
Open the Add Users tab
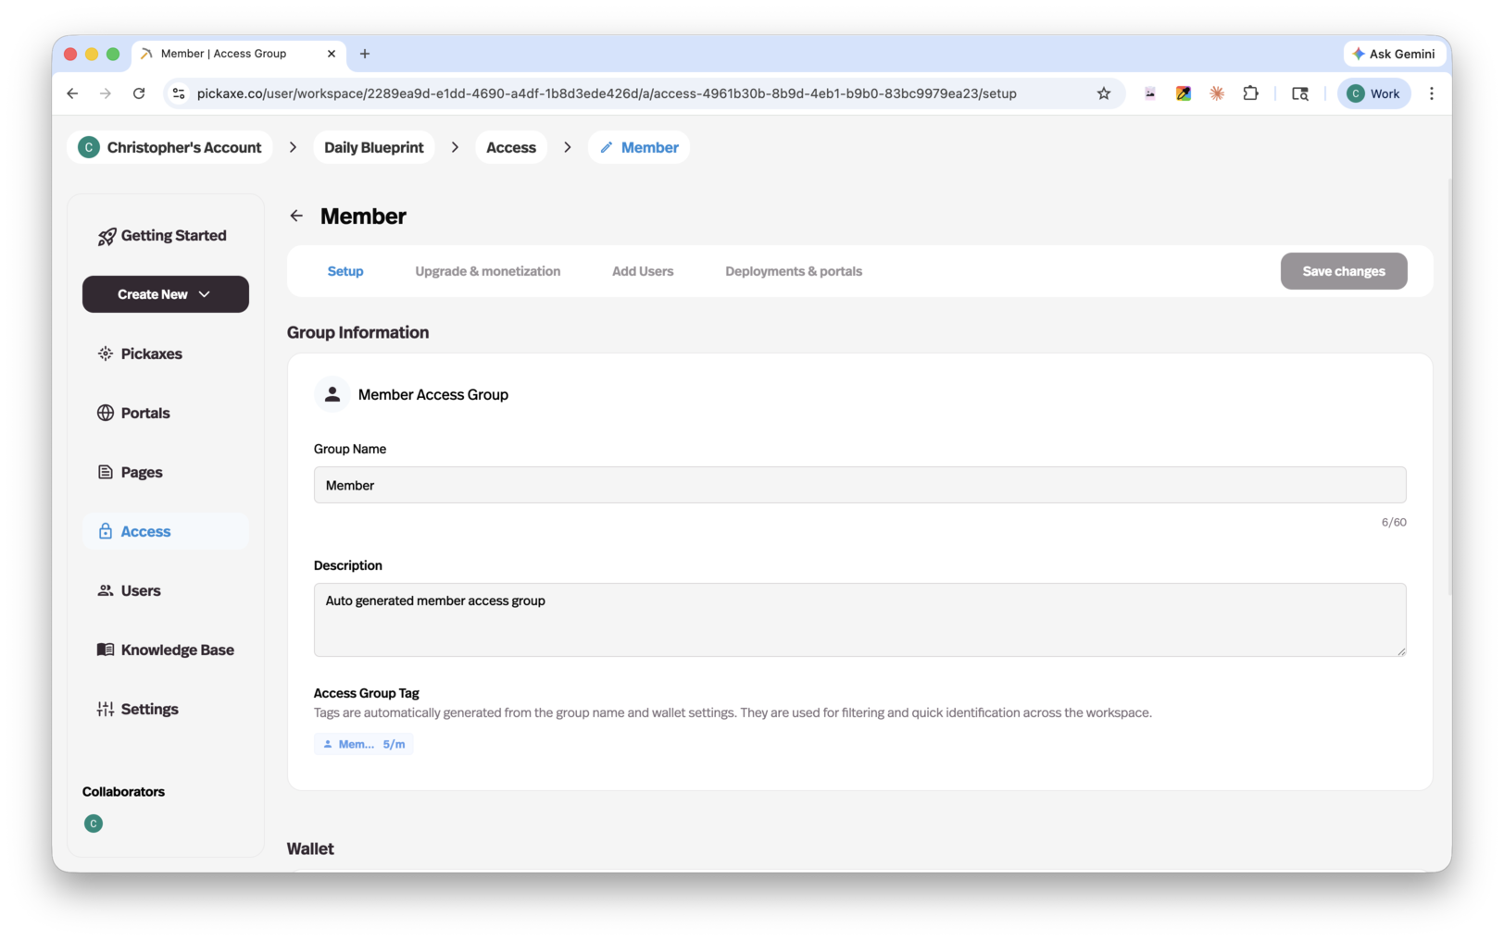point(642,271)
